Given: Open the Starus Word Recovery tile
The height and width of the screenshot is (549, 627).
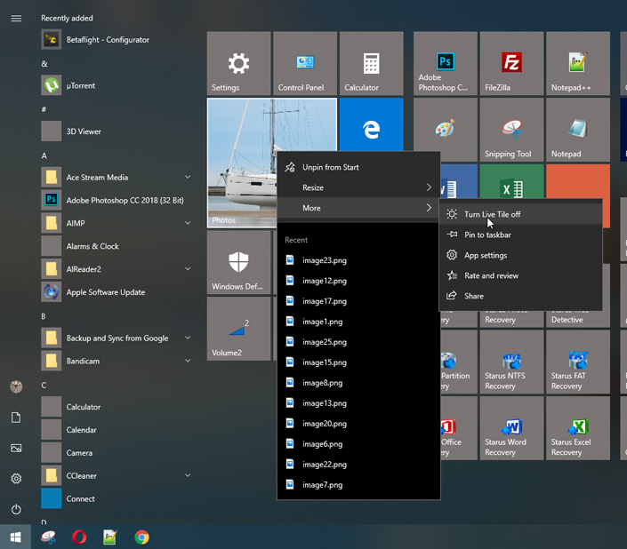Looking at the screenshot, I should (512, 428).
